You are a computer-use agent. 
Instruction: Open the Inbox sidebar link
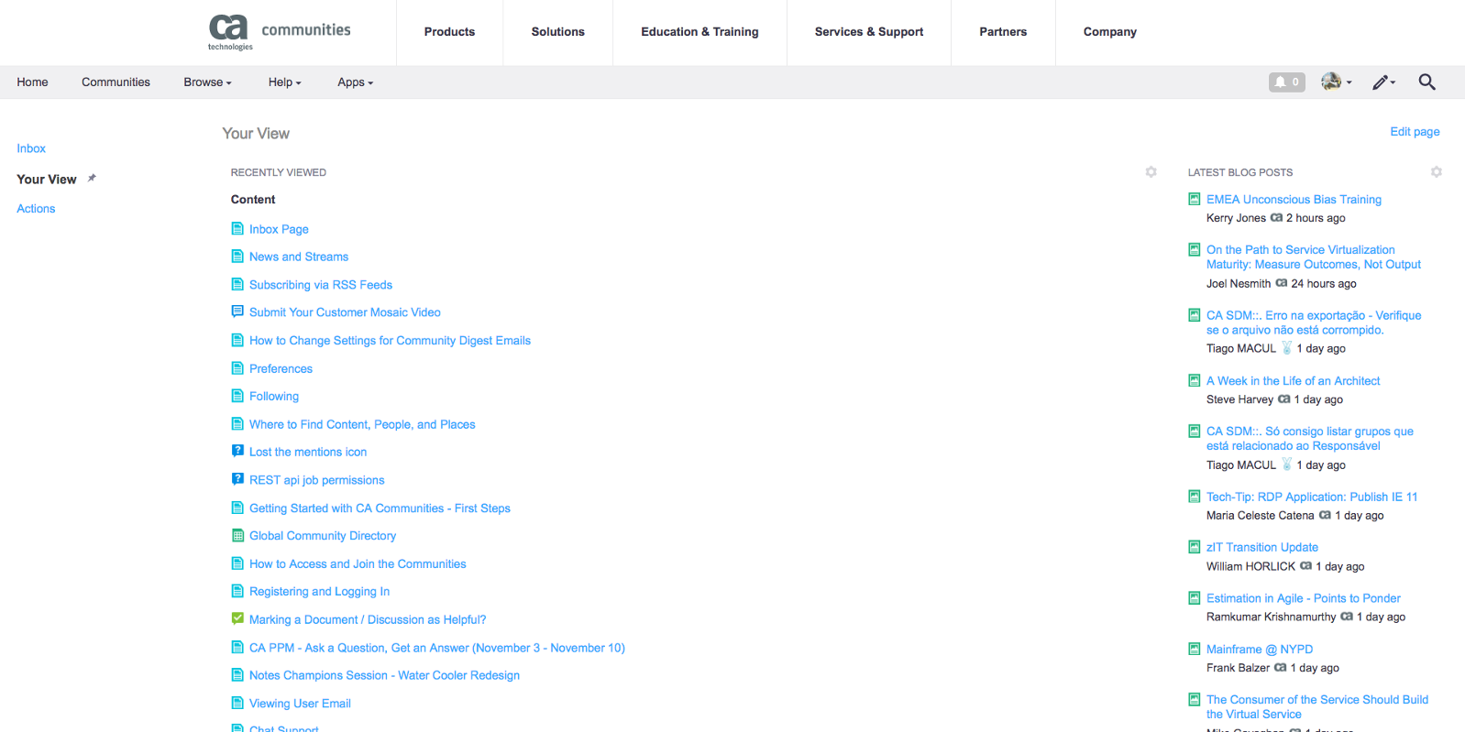tap(31, 148)
